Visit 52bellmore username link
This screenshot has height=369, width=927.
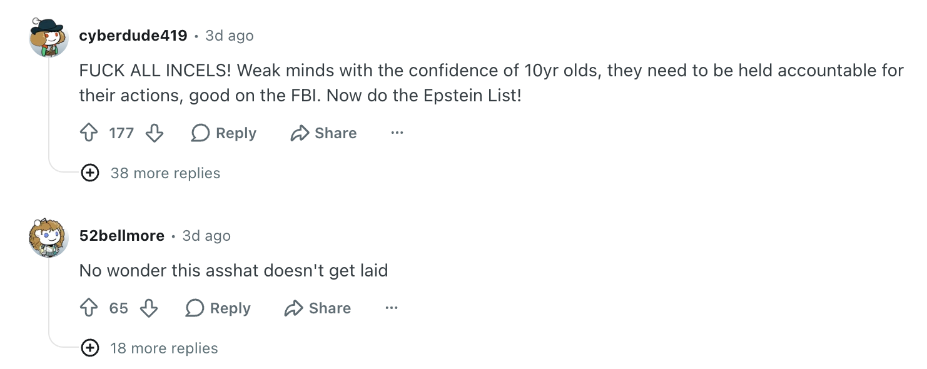122,236
